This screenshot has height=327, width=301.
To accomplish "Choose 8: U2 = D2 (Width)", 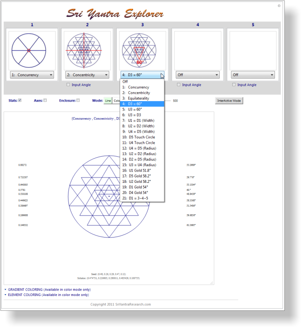I will [x=142, y=126].
